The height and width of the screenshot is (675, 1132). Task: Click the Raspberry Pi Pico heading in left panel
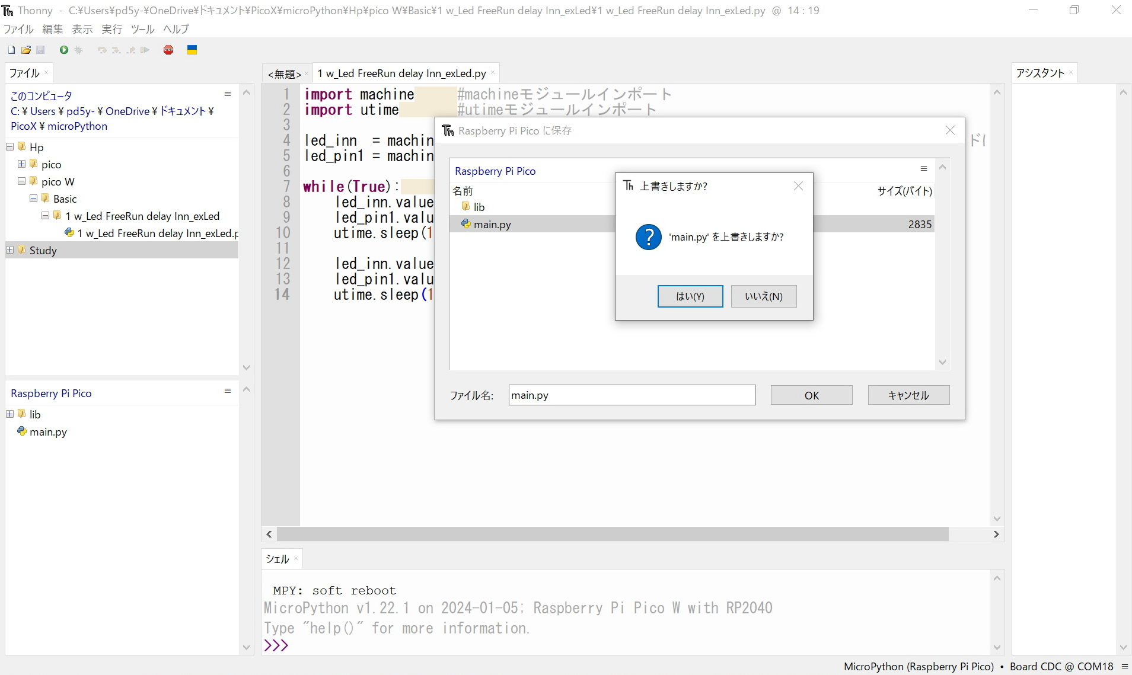[51, 393]
